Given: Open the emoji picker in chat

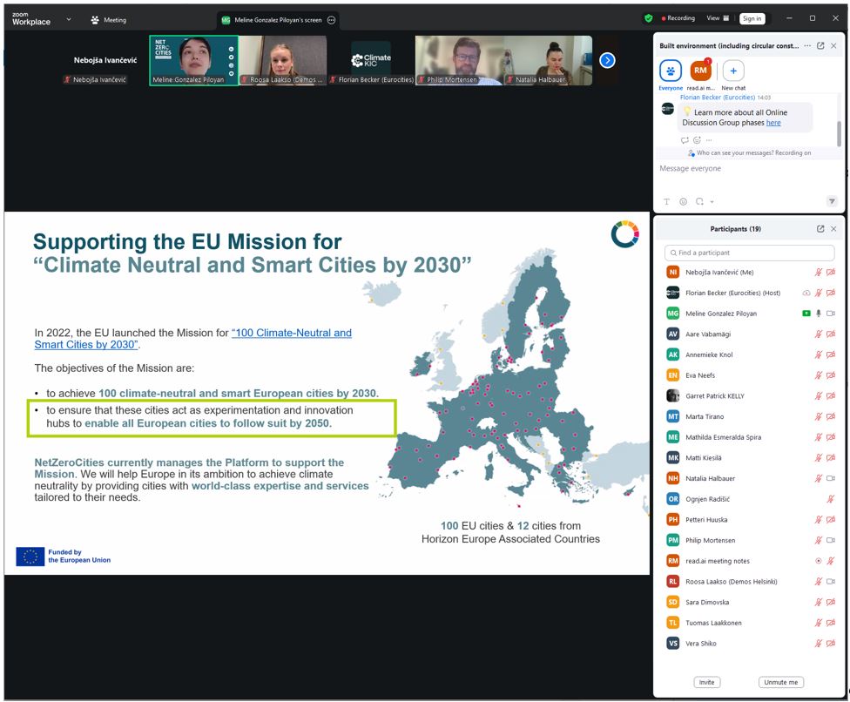Looking at the screenshot, I should pos(683,201).
